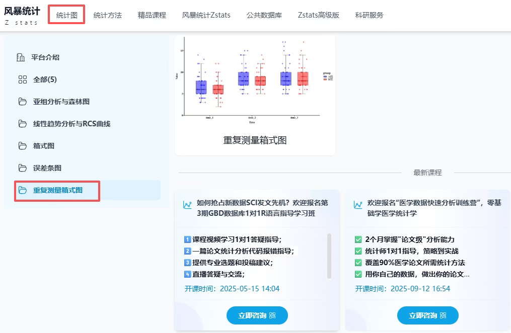Click folder icon next to 线性趋势分析与RCS曲线

(x=22, y=124)
